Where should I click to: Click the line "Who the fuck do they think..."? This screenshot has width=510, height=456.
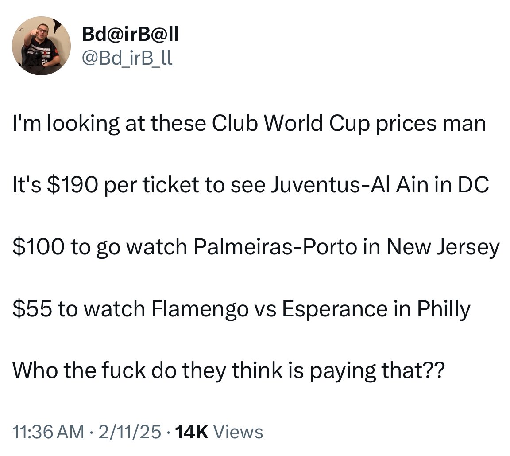[x=228, y=371]
